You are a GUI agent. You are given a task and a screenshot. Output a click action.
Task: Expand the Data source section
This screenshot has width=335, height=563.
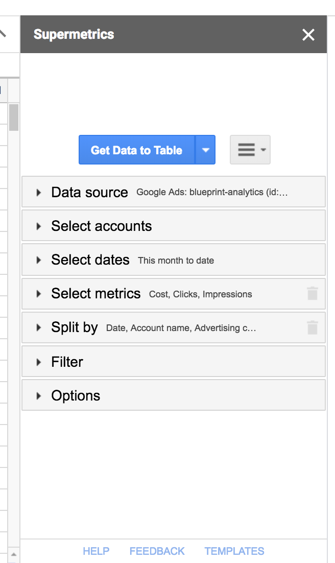[x=90, y=192]
